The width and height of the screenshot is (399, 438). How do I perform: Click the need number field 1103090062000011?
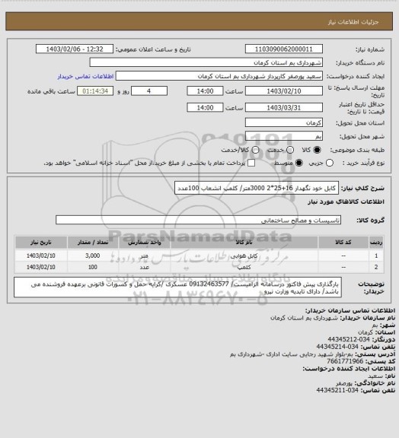[284, 49]
